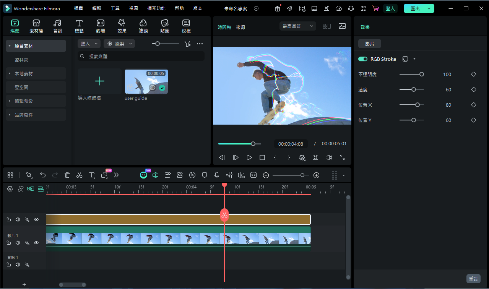
Task: Click the trash delete icon in timeline toolbar
Action: point(67,175)
